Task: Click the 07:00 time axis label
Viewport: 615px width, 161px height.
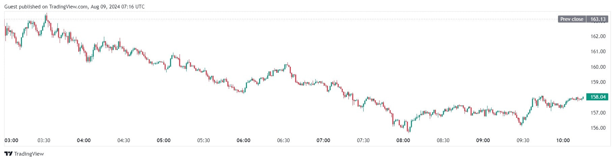Action: (x=323, y=140)
